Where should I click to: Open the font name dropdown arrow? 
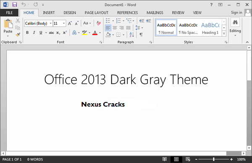[x=51, y=23]
